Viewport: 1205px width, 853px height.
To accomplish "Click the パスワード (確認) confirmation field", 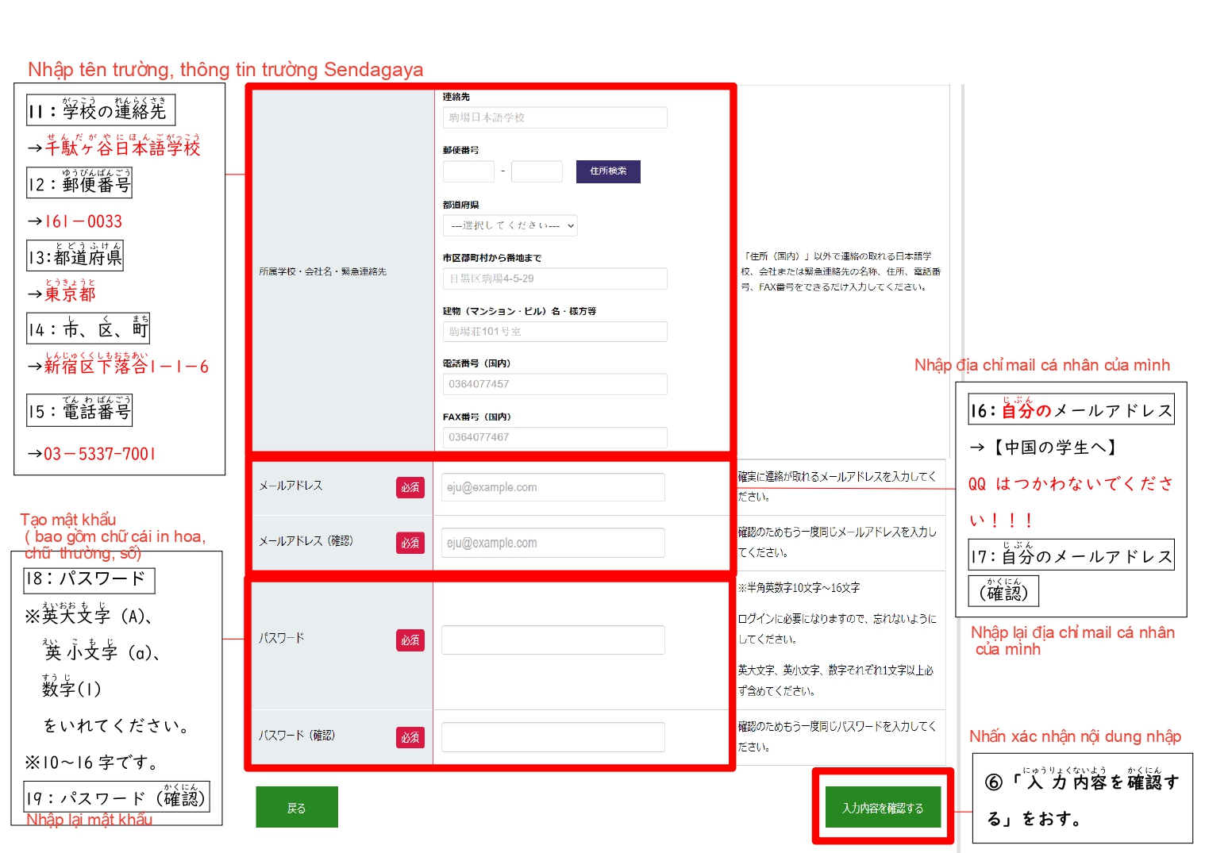I will click(552, 737).
